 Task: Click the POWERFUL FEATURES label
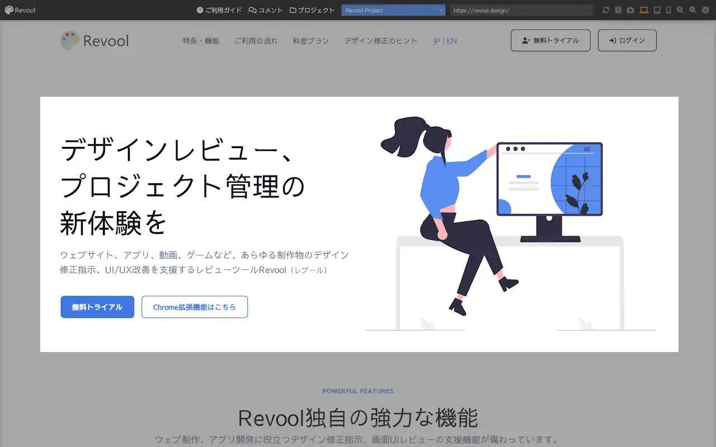[x=358, y=391]
